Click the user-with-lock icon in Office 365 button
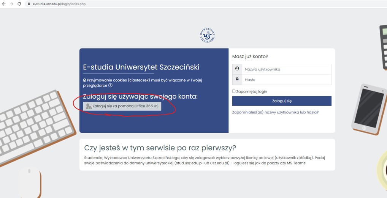Image resolution: width=387 pixels, height=198 pixels. click(x=89, y=107)
